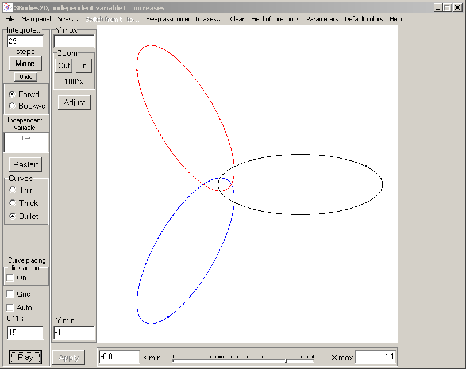Maximize the 3Bodies2D window
This screenshot has height=369, width=466.
(x=447, y=7)
